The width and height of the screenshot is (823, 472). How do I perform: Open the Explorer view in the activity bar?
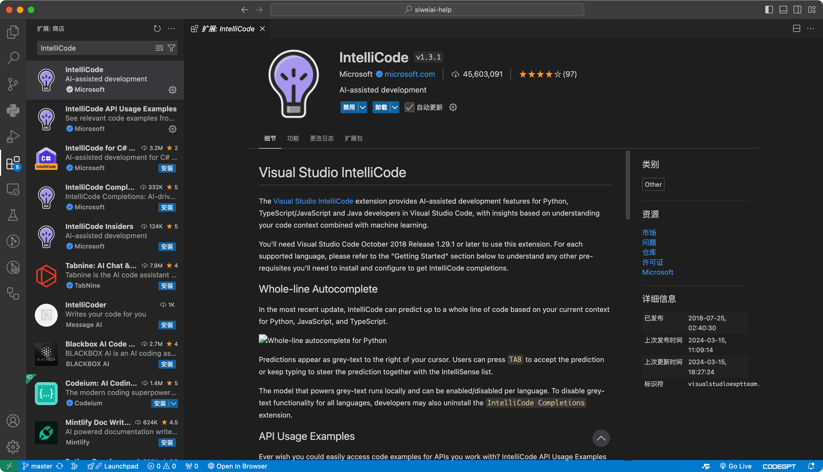click(13, 32)
